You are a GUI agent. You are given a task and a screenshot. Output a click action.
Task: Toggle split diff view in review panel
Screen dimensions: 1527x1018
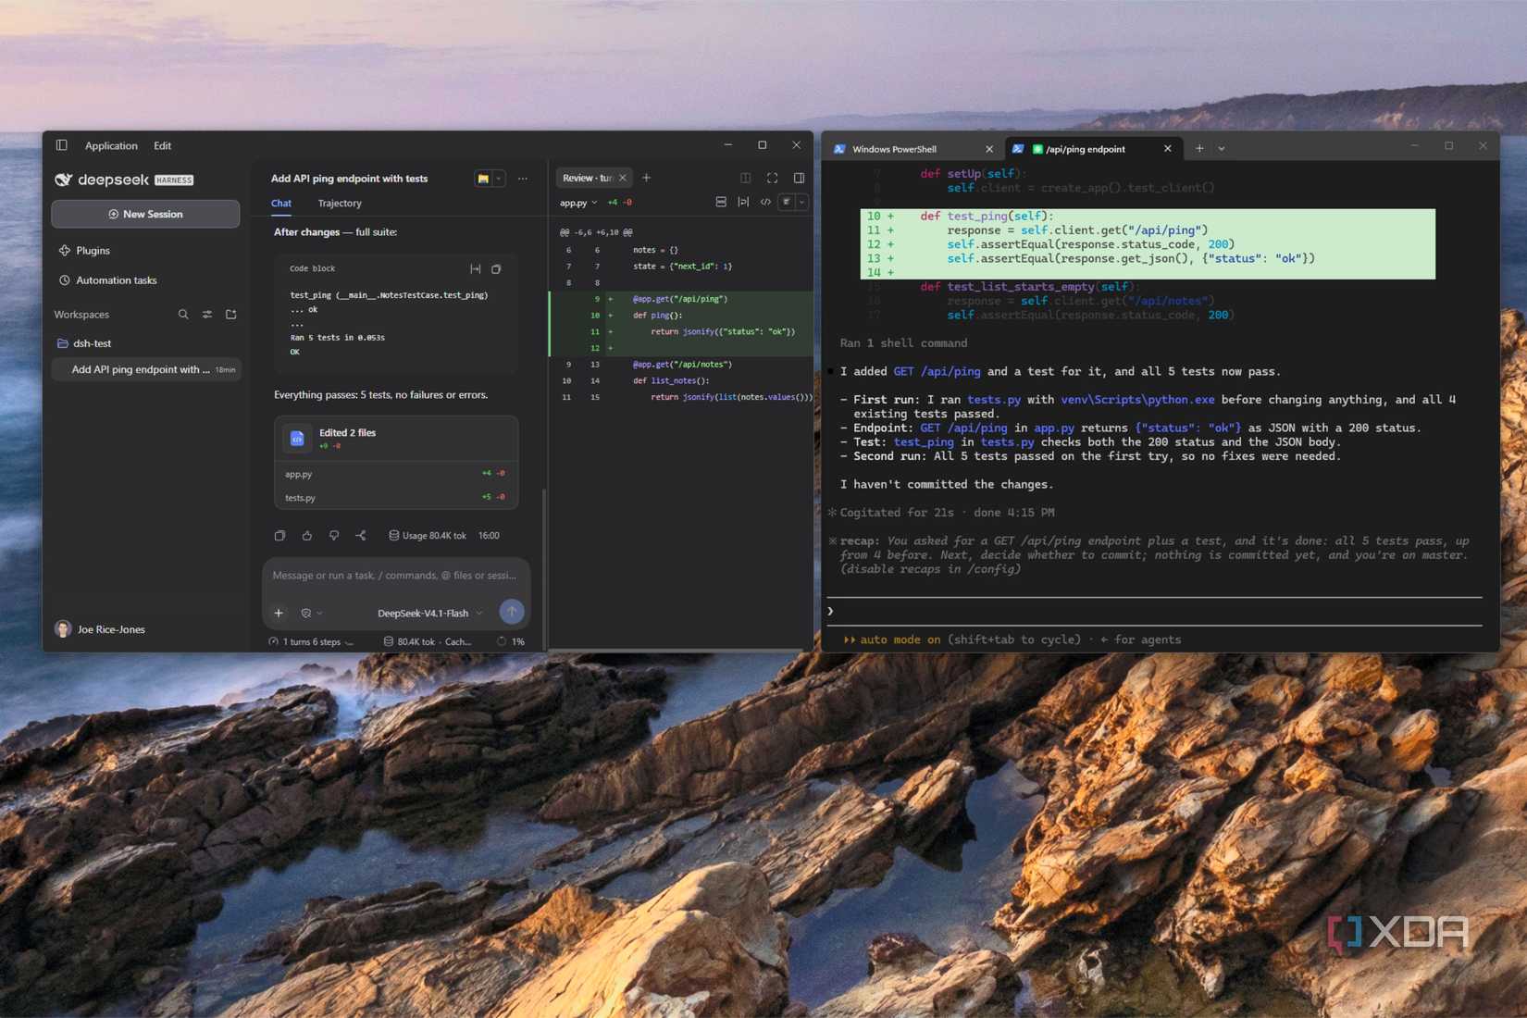point(745,178)
